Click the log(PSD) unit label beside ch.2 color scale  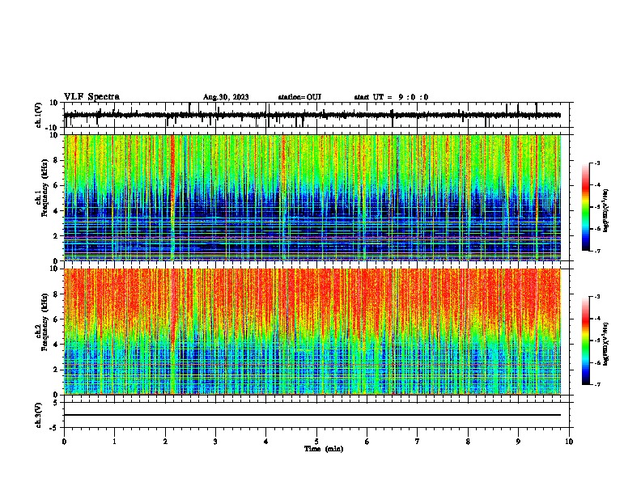click(606, 345)
